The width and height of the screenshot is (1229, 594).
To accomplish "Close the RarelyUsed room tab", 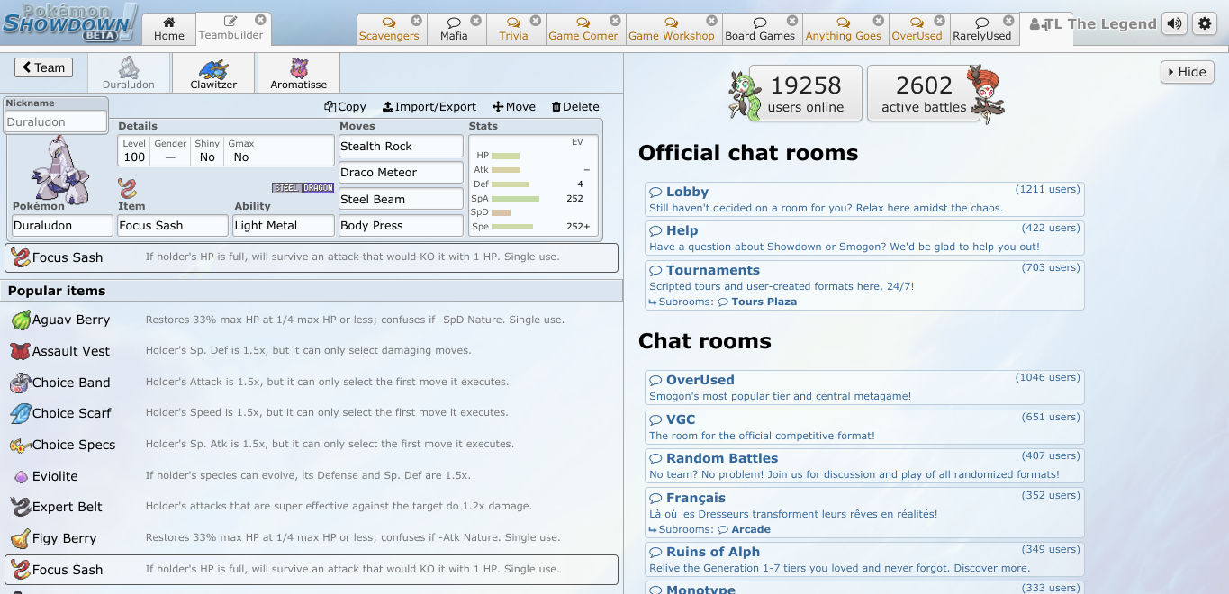I will point(1008,20).
